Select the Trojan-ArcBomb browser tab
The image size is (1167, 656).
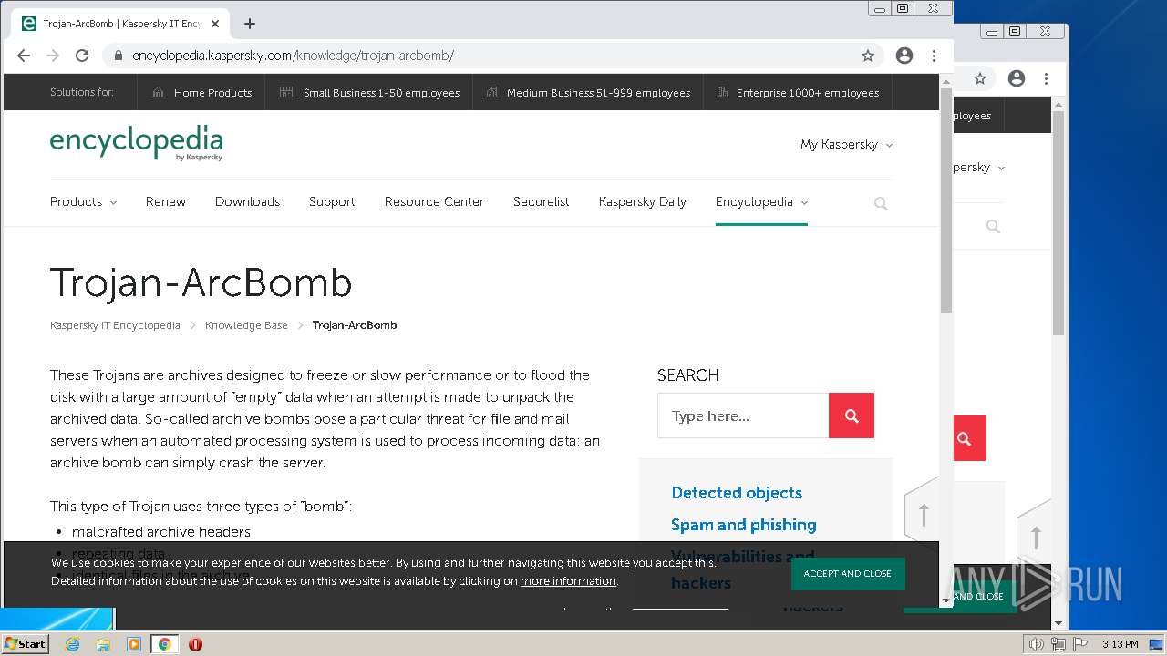(x=121, y=24)
